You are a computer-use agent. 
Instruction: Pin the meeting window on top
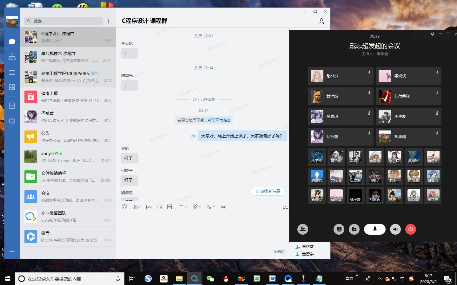tap(432, 34)
